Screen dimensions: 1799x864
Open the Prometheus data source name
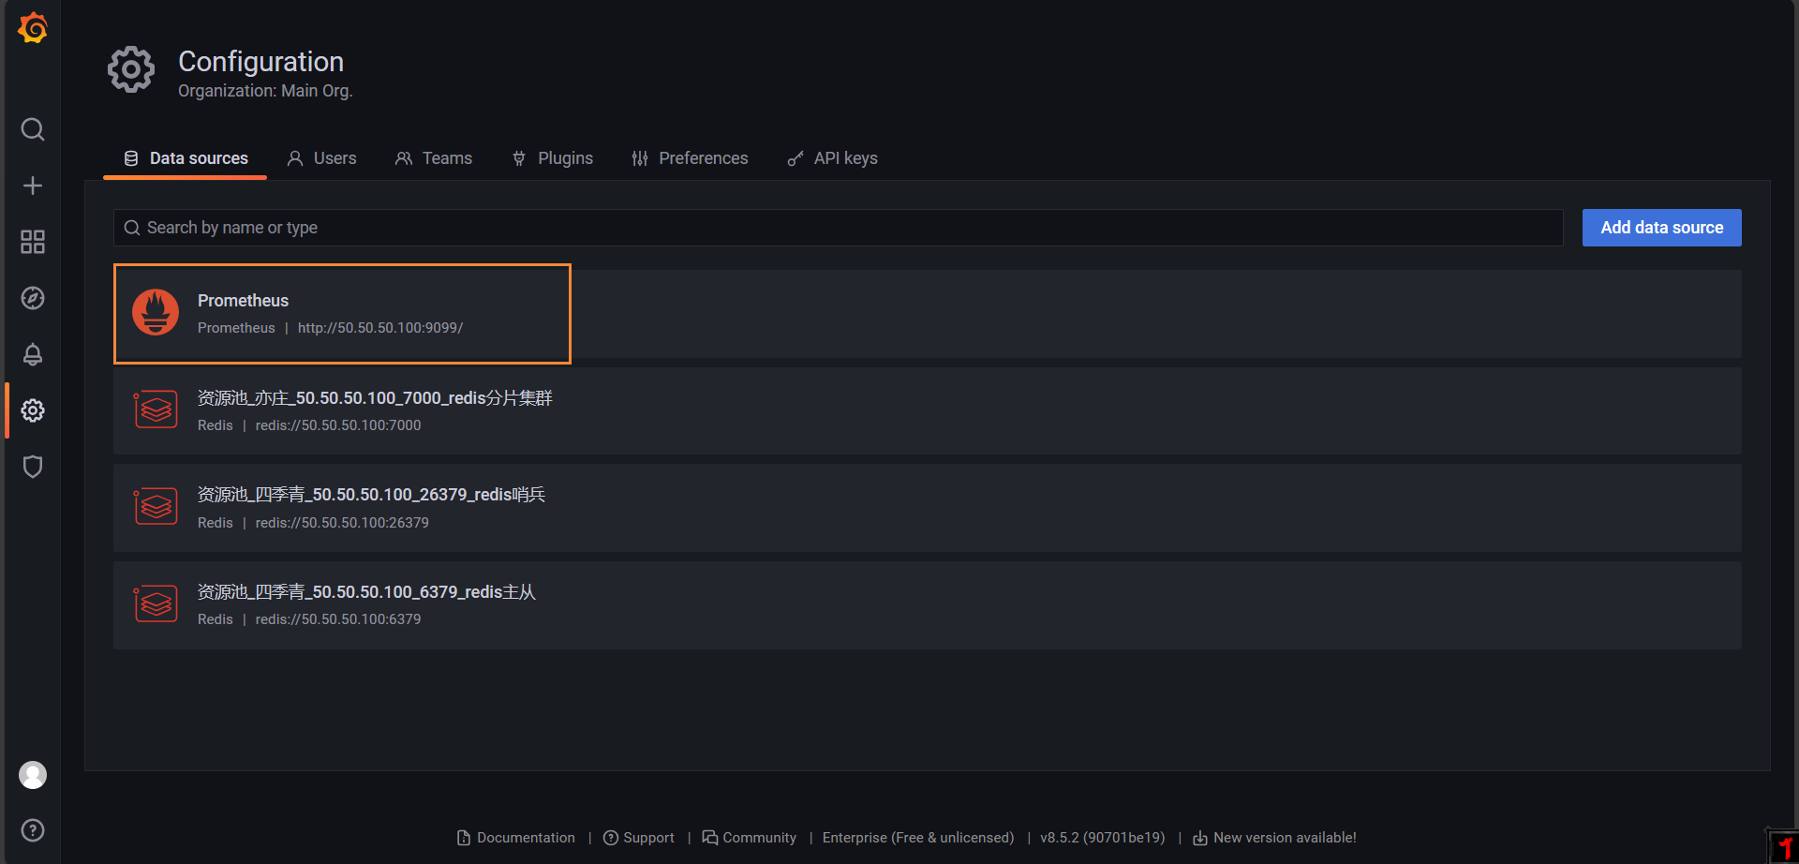(x=243, y=301)
